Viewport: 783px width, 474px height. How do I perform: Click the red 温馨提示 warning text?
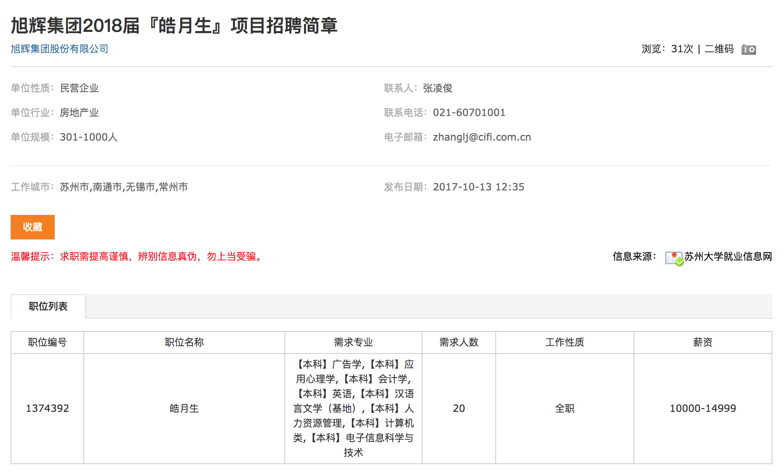click(138, 257)
